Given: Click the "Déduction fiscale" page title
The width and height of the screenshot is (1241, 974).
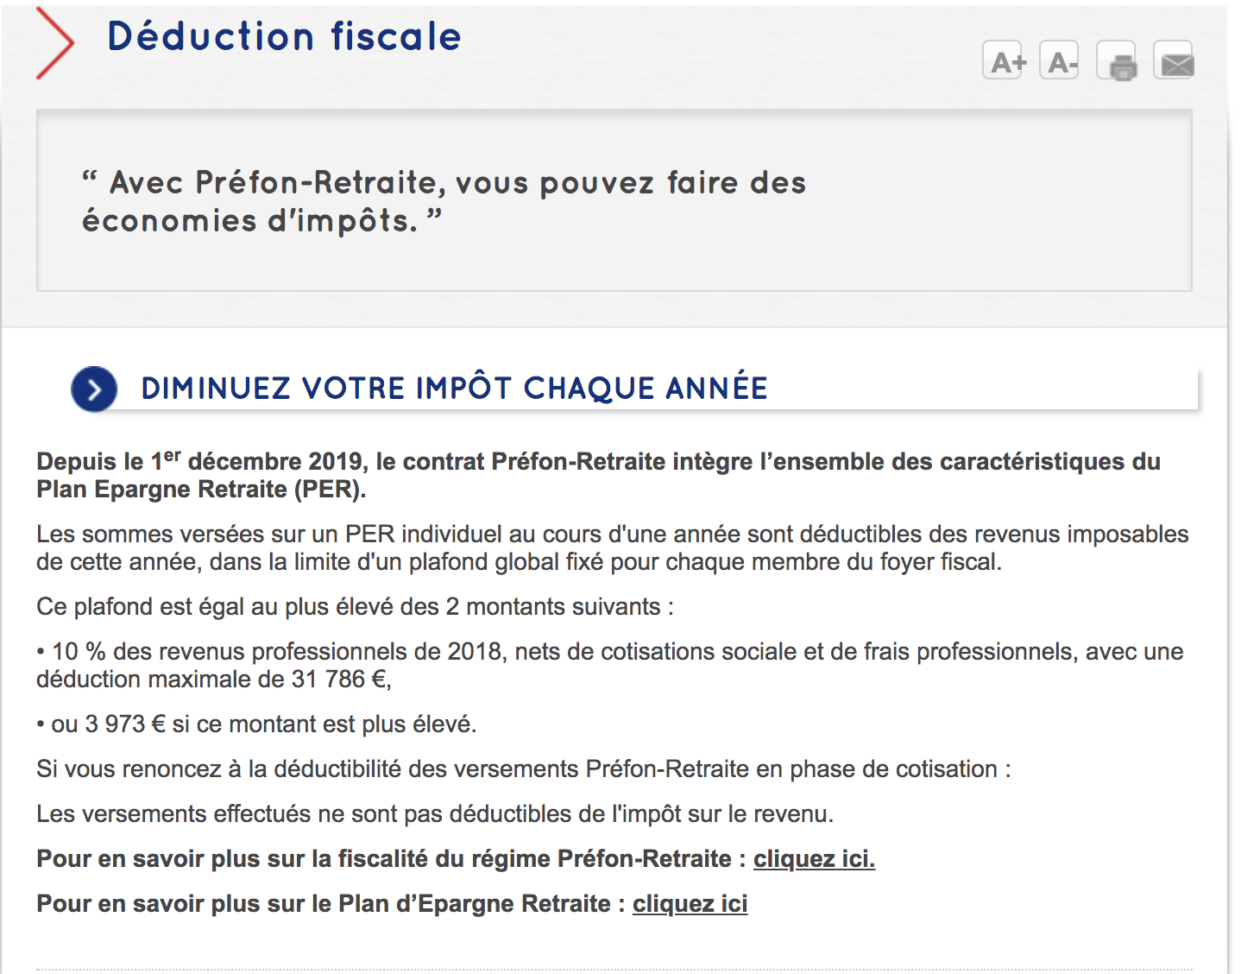Looking at the screenshot, I should click(284, 37).
